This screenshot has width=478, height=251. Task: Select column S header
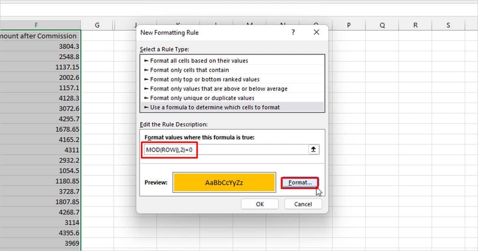click(448, 25)
